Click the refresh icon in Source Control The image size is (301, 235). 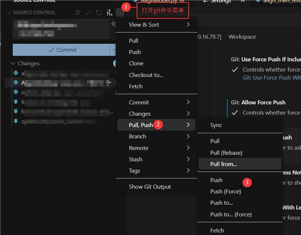[99, 13]
